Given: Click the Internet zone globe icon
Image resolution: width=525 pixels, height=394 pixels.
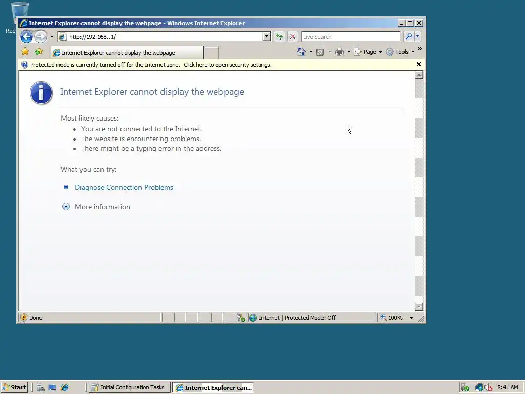Looking at the screenshot, I should click(253, 318).
